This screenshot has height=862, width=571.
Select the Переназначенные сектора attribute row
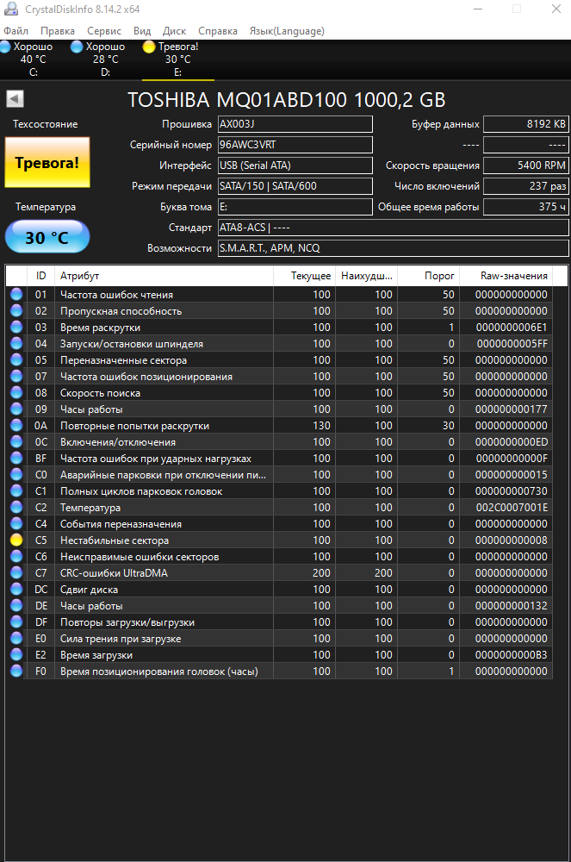tap(164, 360)
